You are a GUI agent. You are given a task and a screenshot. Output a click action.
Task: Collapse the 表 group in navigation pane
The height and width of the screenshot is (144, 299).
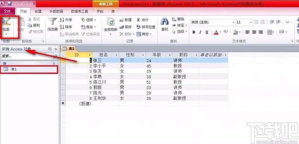coord(54,64)
